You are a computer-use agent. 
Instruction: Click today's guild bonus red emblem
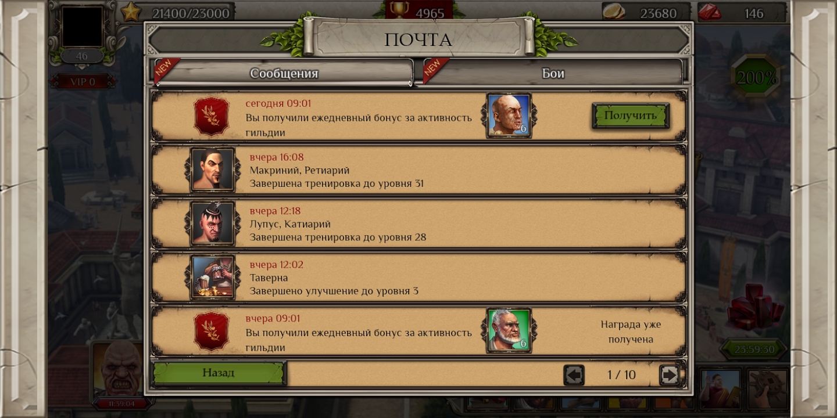(x=211, y=116)
